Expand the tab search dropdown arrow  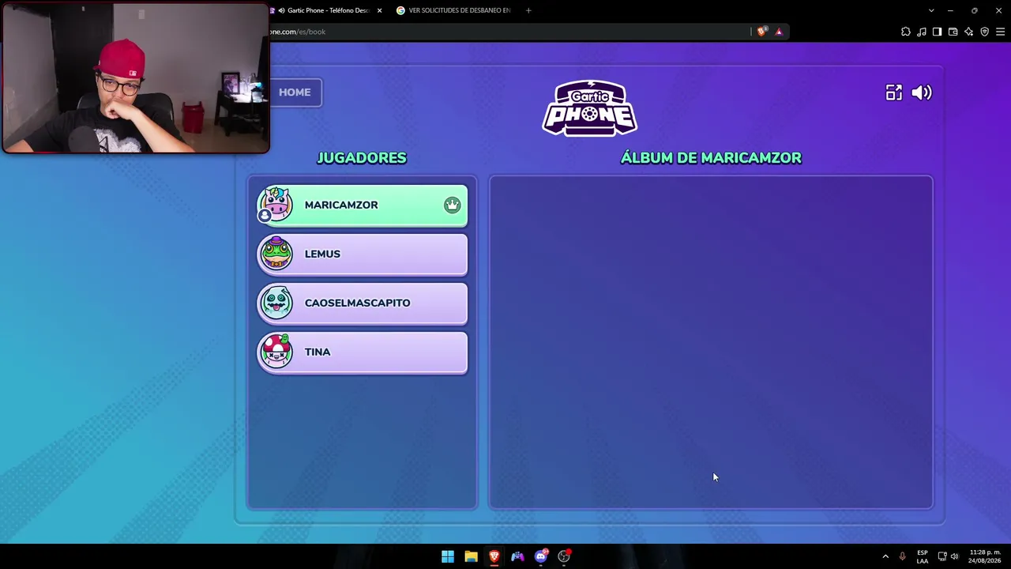click(931, 10)
